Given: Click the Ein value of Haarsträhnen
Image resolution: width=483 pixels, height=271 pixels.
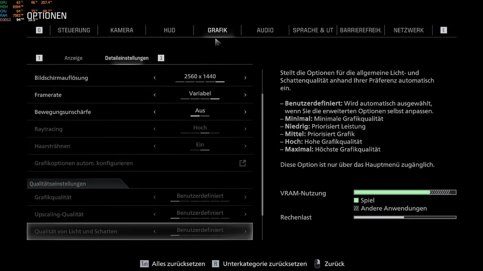Looking at the screenshot, I should [200, 145].
